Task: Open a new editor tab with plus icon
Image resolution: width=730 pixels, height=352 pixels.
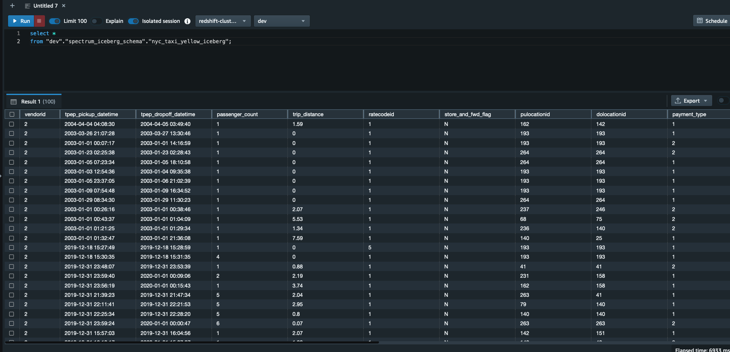Action: point(12,6)
